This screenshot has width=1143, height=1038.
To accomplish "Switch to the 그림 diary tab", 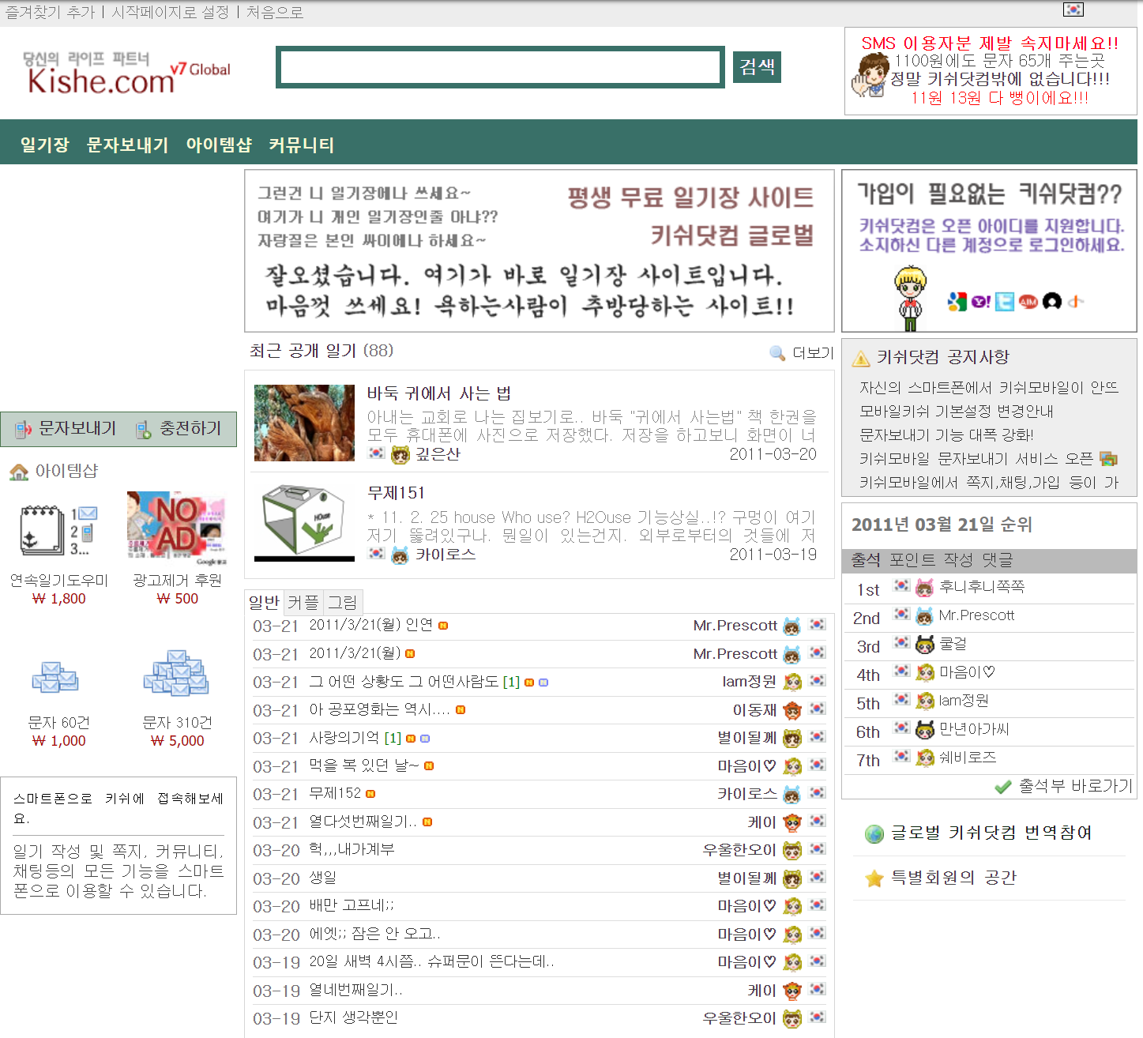I will [343, 603].
